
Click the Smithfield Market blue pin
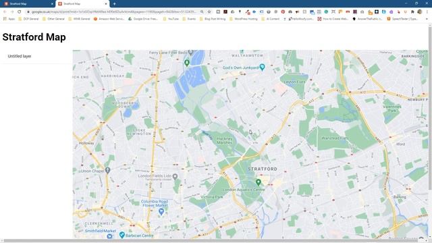click(x=109, y=236)
